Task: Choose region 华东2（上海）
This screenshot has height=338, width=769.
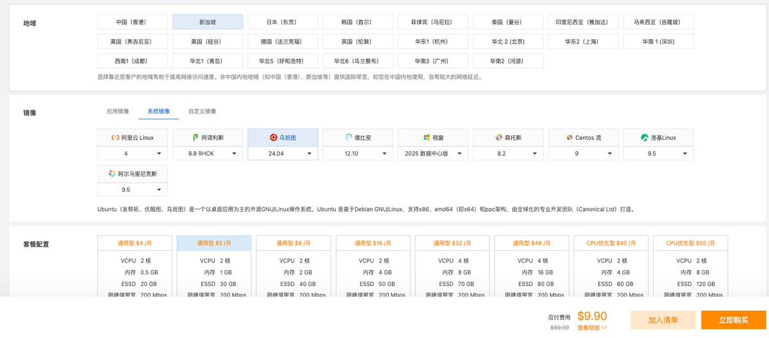Action: (x=583, y=42)
